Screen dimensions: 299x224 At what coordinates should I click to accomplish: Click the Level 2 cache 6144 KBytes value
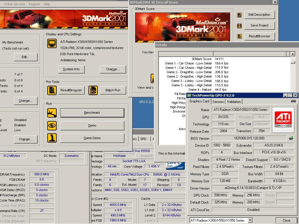[172, 215]
